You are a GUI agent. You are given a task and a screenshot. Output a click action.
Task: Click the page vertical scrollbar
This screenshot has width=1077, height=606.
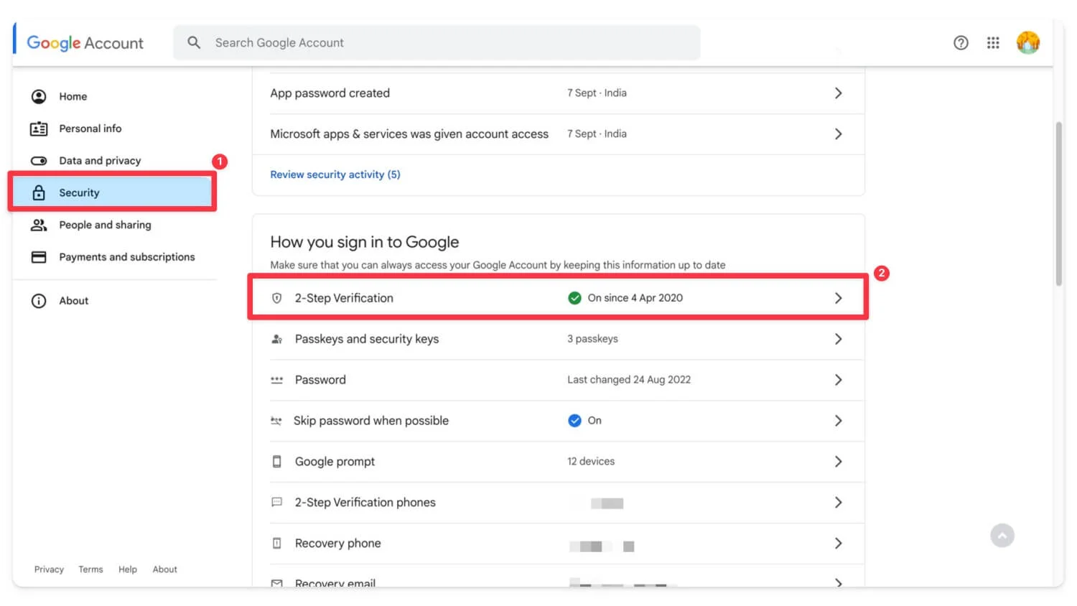[x=1058, y=205]
